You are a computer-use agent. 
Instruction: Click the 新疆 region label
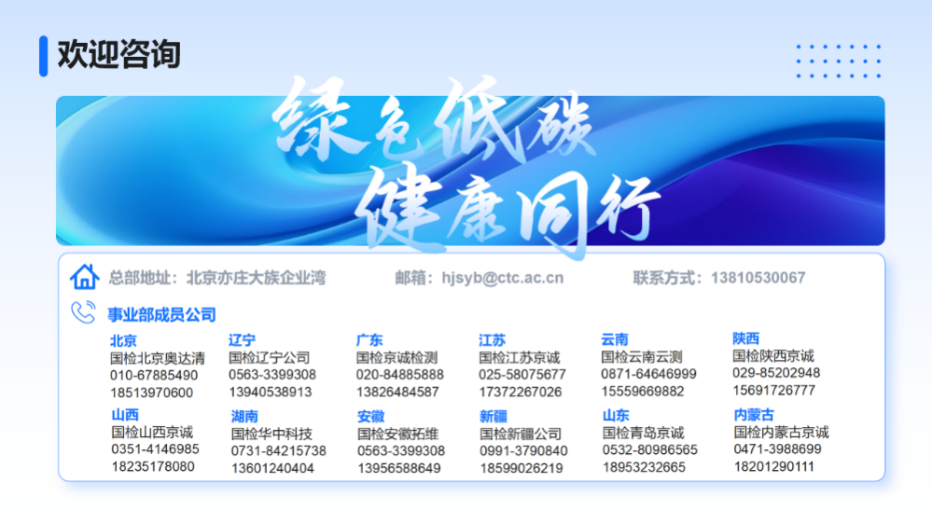(494, 416)
